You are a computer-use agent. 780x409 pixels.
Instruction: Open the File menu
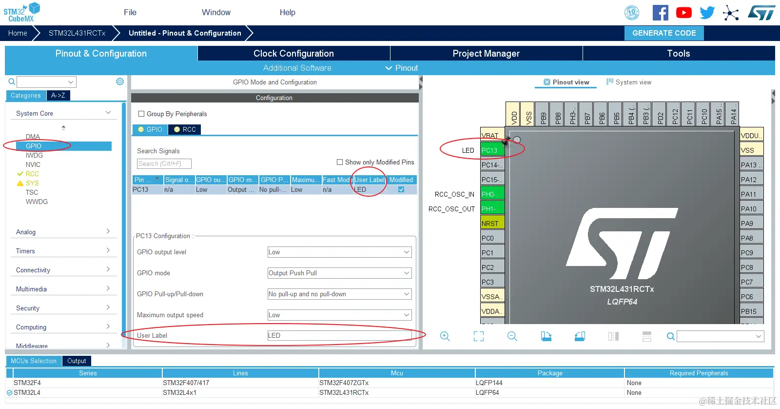click(x=130, y=12)
